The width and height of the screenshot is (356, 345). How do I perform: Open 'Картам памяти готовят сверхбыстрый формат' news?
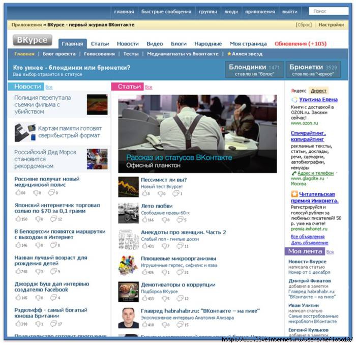70,132
